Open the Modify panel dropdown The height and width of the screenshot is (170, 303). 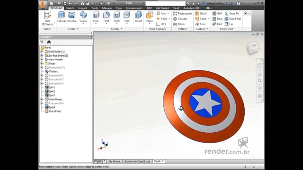116,29
